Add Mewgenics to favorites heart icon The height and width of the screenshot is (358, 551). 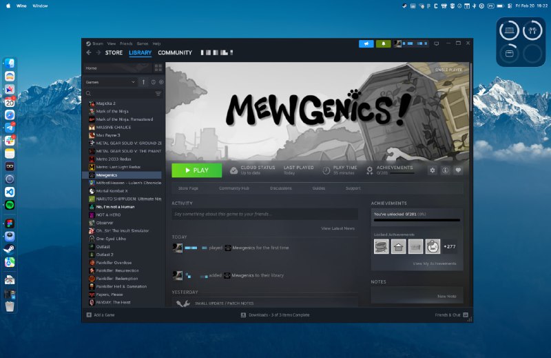[458, 170]
